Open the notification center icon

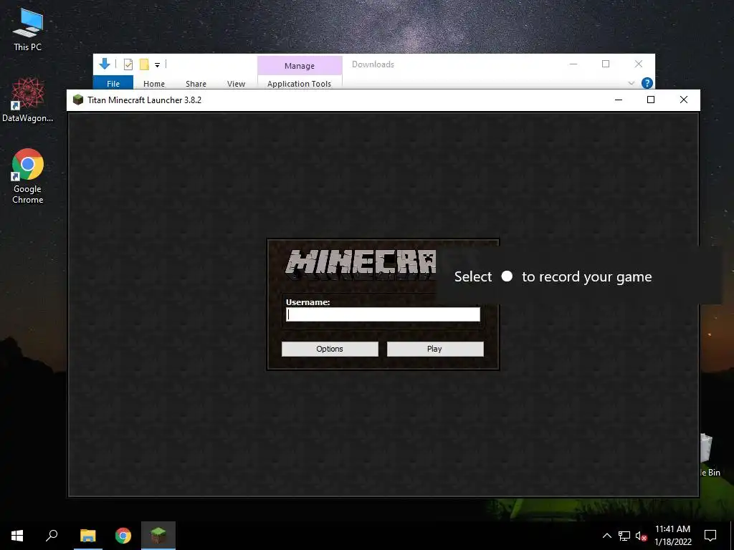coord(710,536)
